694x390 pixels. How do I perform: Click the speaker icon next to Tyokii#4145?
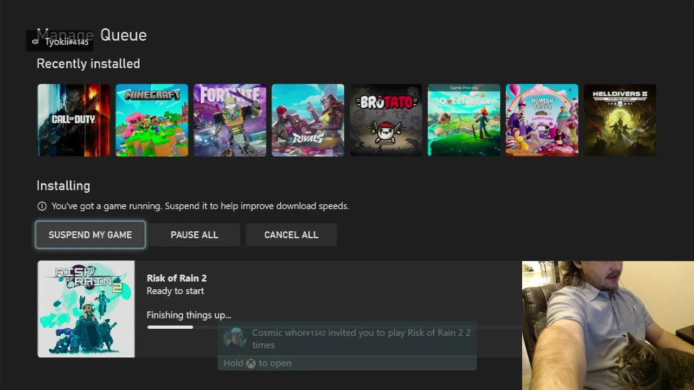pos(35,42)
